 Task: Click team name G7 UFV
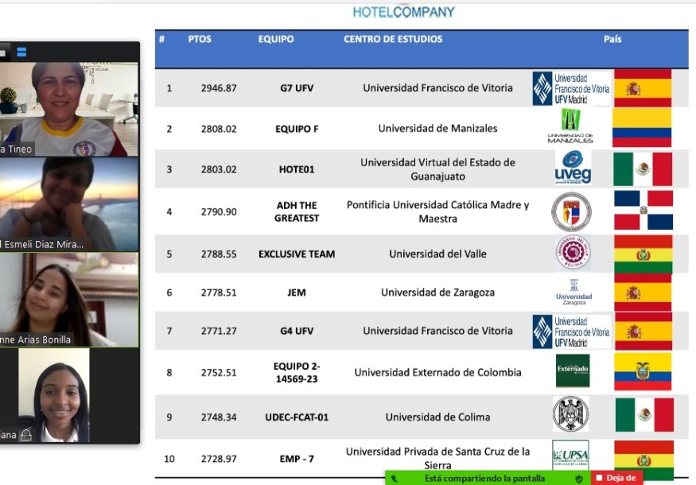pos(297,88)
